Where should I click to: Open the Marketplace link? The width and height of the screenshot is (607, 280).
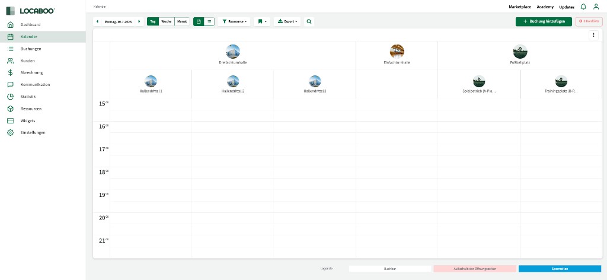pyautogui.click(x=520, y=7)
